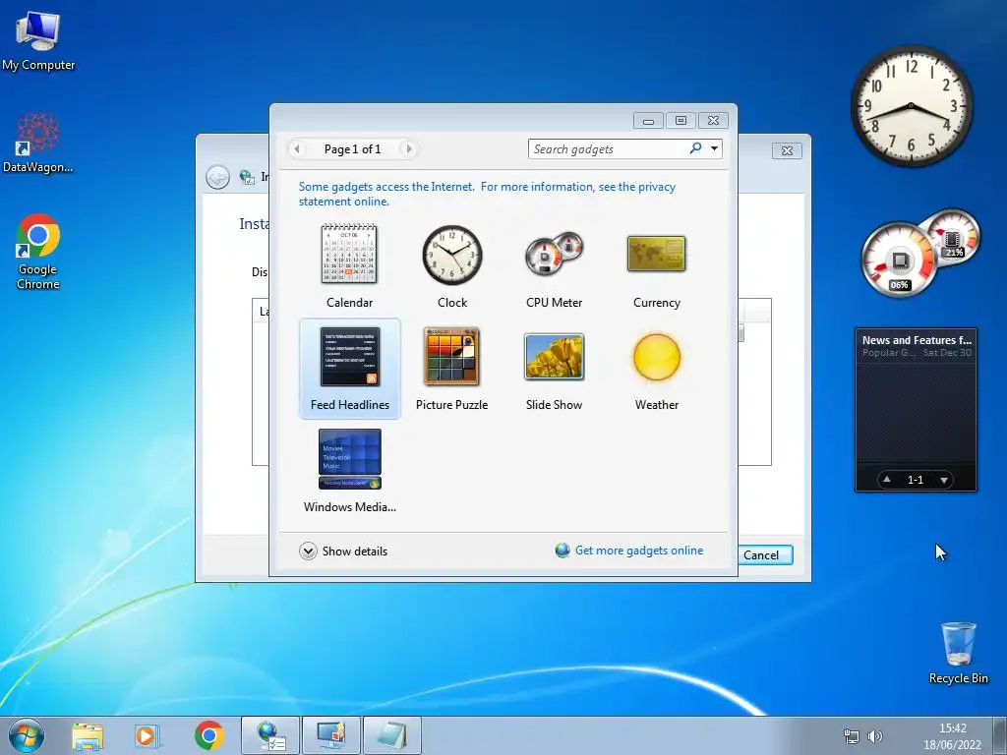Open Google Chrome desktop shortcut

coord(38,252)
